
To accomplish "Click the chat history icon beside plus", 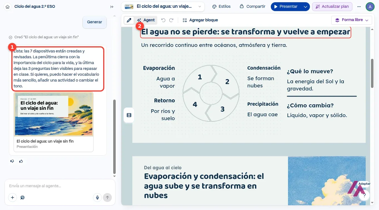I will pos(23,198).
